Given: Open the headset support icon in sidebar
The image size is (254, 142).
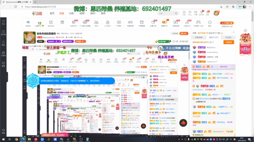Looking at the screenshot, I should pos(4,131).
